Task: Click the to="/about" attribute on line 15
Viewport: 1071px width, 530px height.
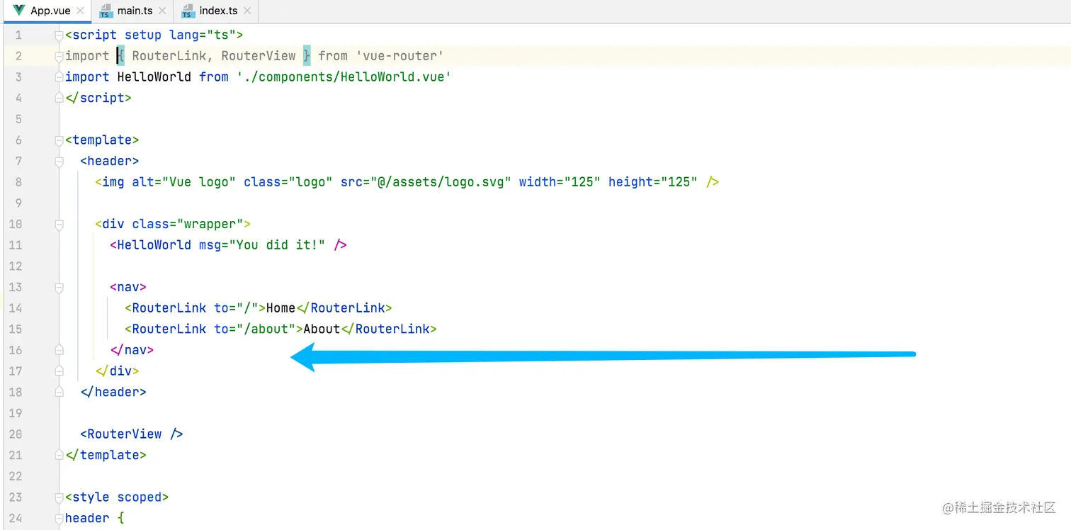Action: pyautogui.click(x=254, y=329)
